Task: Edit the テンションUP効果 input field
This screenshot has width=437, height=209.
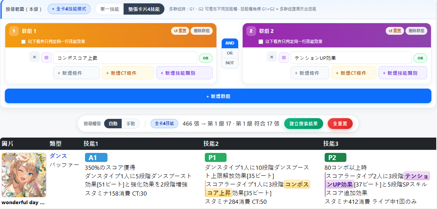Action: click(351, 58)
